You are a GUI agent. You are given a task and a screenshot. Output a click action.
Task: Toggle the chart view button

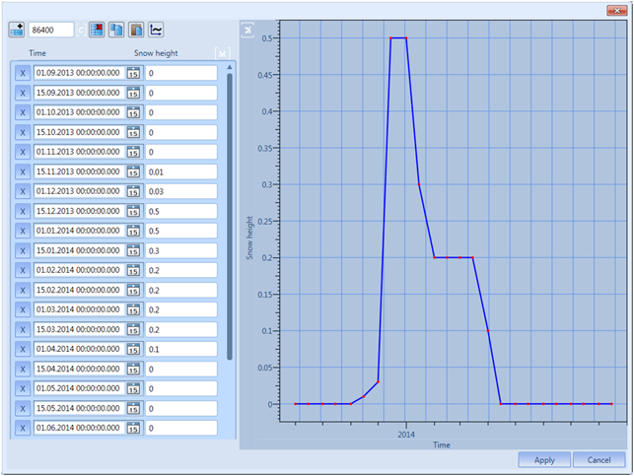[x=156, y=30]
